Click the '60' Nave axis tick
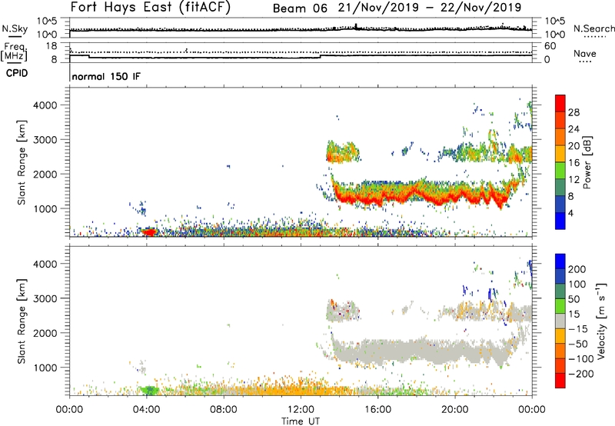615x426 pixels. point(550,46)
